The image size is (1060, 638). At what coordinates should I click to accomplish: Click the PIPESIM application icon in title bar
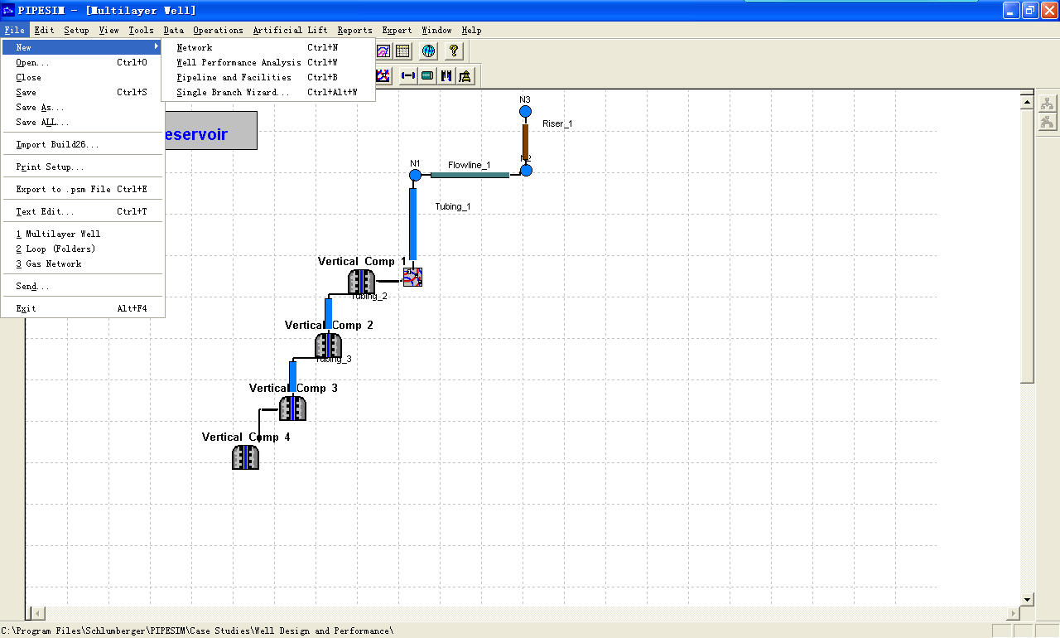[x=8, y=10]
